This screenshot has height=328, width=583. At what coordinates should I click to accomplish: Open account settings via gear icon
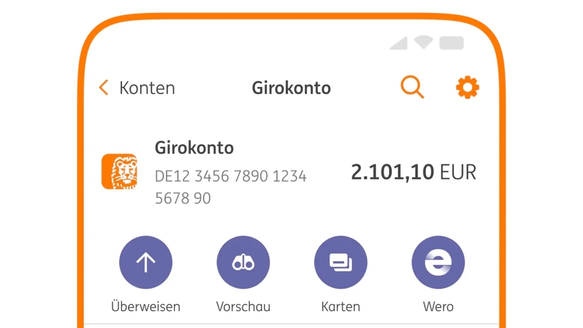467,87
